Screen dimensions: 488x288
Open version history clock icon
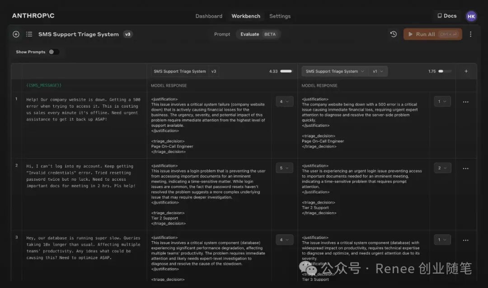tap(394, 34)
